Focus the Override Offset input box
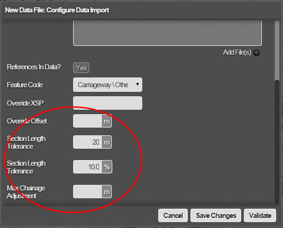283x228 pixels. click(87, 121)
